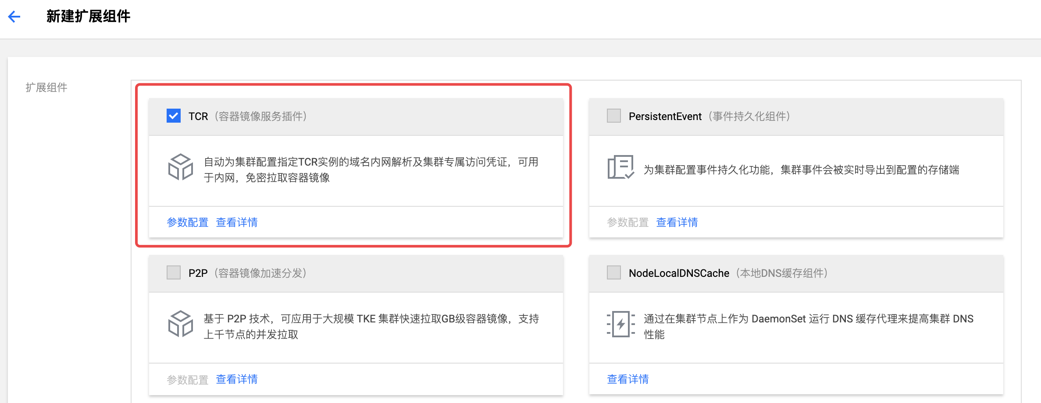Click the 新建扩展组件 page heading
1041x403 pixels.
point(88,17)
